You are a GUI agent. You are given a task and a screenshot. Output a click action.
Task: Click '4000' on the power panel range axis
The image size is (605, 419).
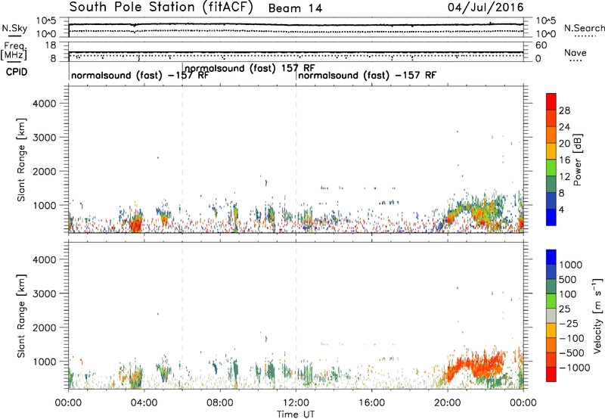click(44, 104)
